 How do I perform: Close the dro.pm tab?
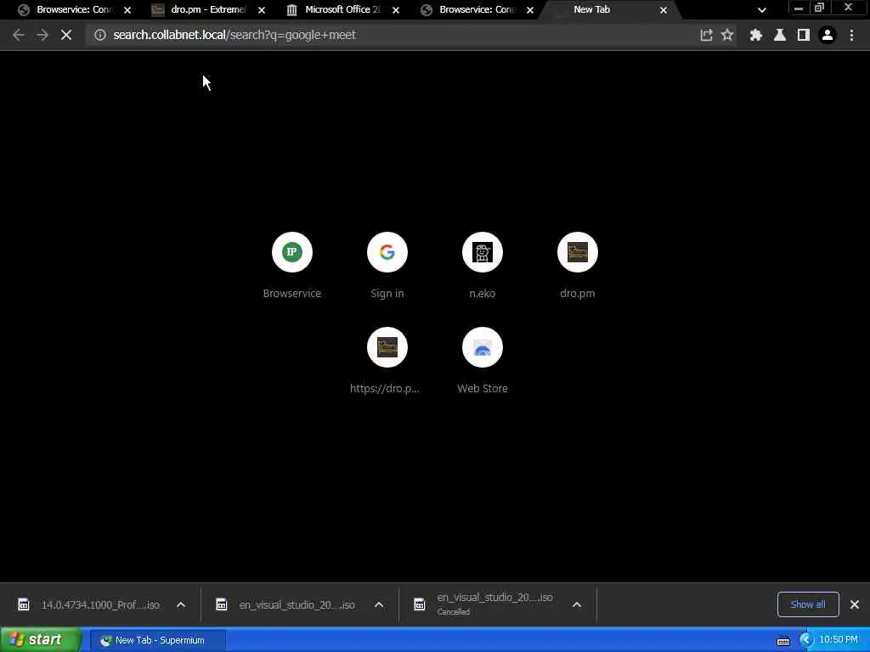[262, 10]
